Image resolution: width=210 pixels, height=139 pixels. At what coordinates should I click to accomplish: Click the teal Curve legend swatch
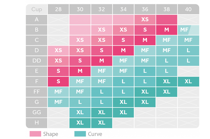(80, 134)
